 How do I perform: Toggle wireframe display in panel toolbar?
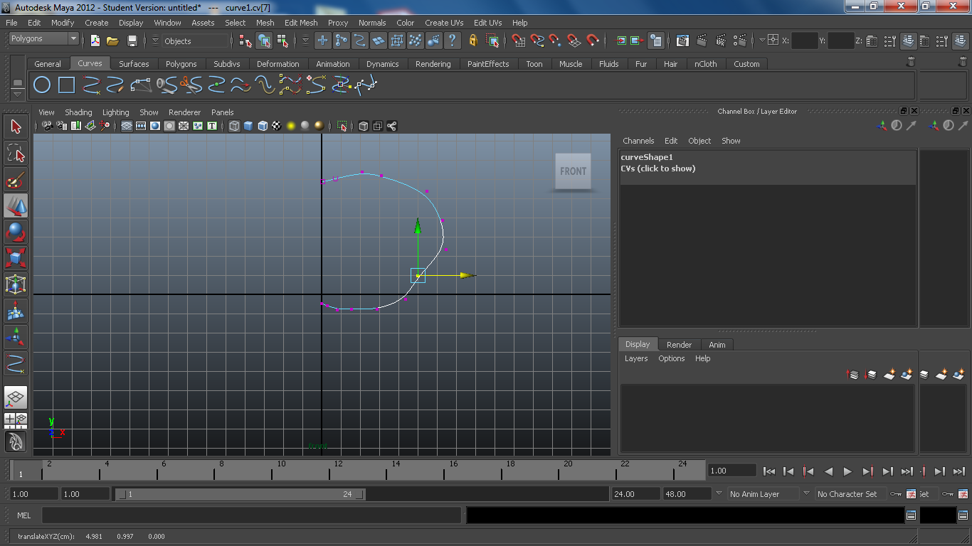click(x=234, y=126)
